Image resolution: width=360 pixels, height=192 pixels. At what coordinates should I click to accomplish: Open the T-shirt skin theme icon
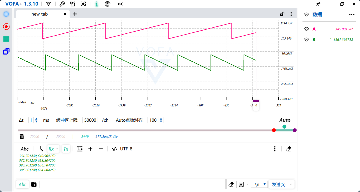point(73,4)
